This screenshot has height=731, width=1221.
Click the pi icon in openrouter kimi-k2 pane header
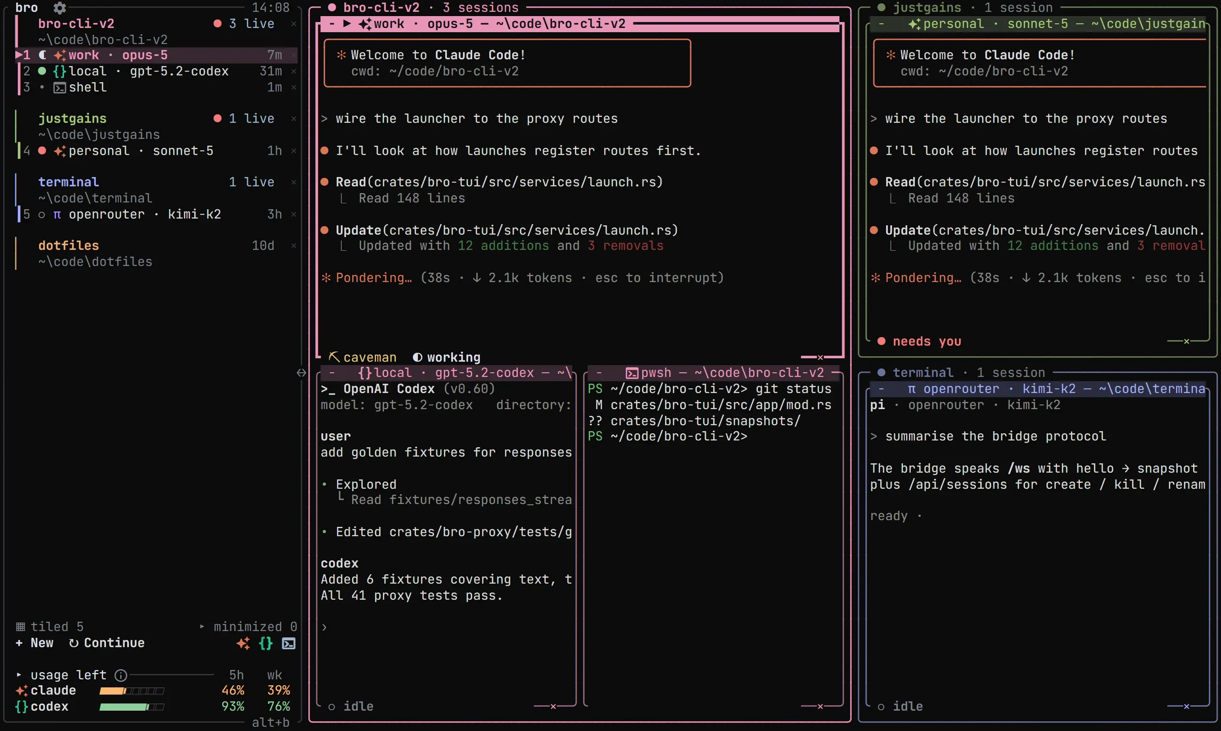(912, 389)
